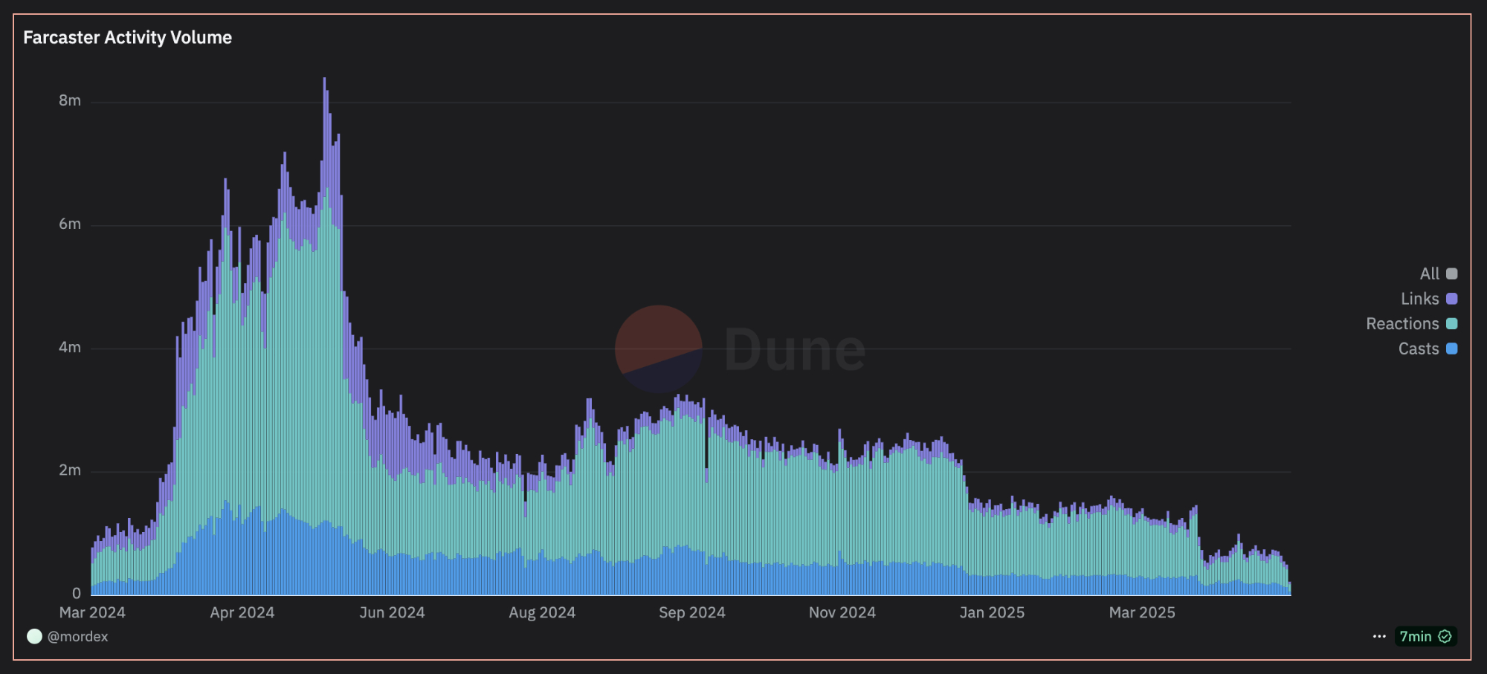Click the purple Links swatch icon in legend
The width and height of the screenshot is (1487, 674).
1450,298
